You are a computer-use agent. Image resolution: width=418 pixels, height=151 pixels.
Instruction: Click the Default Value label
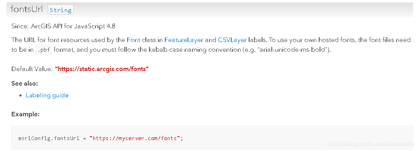pyautogui.click(x=32, y=69)
